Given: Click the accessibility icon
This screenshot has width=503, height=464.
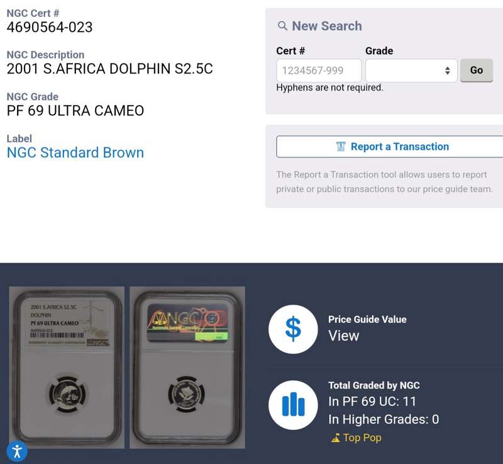Looking at the screenshot, I should pyautogui.click(x=17, y=451).
